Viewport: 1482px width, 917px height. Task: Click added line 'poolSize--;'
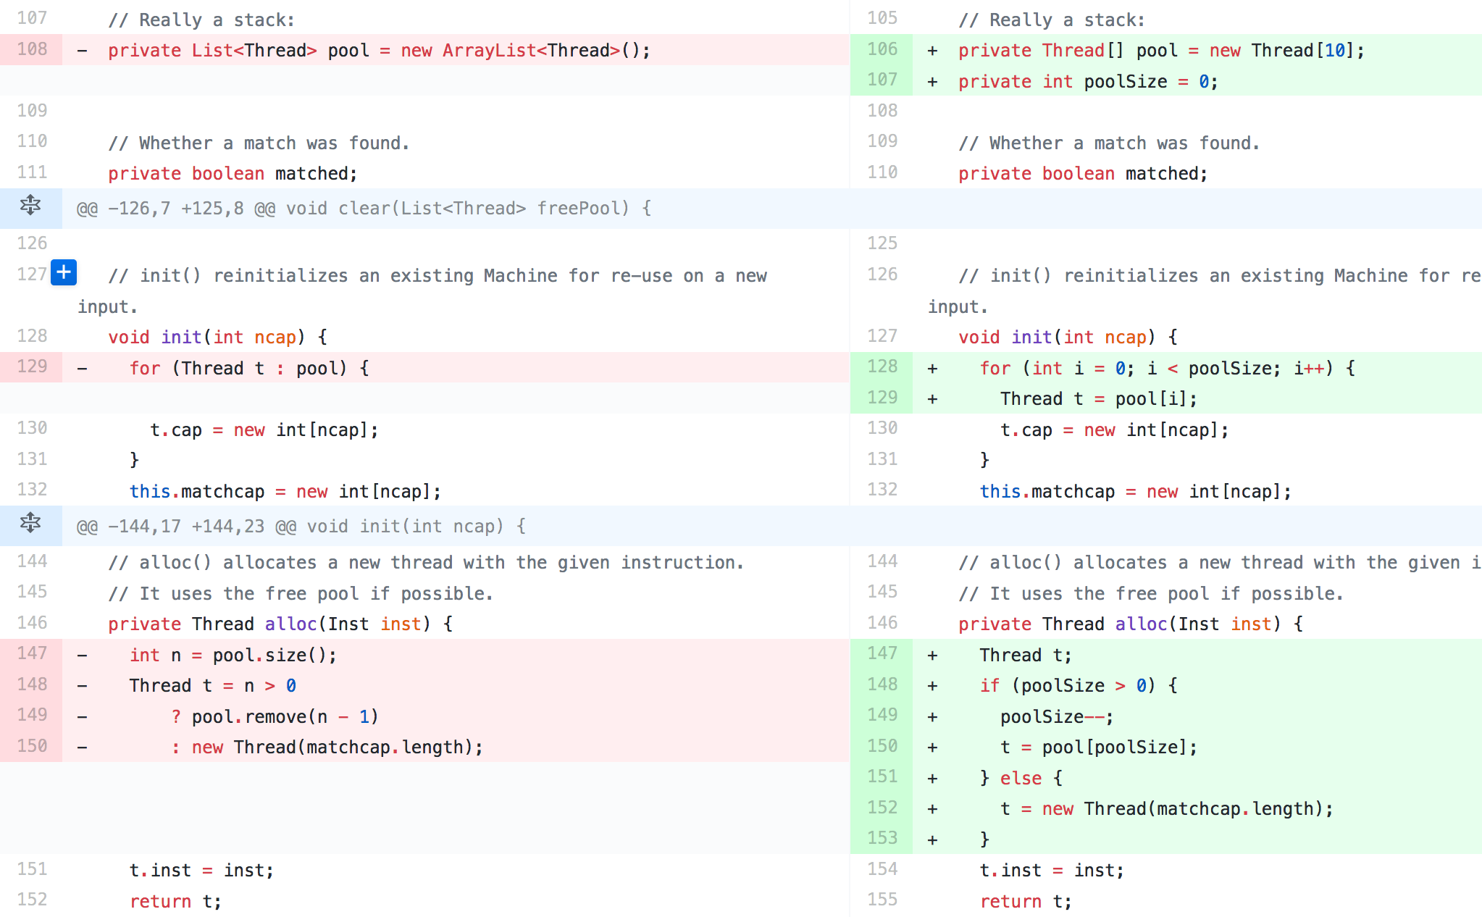point(1056,717)
